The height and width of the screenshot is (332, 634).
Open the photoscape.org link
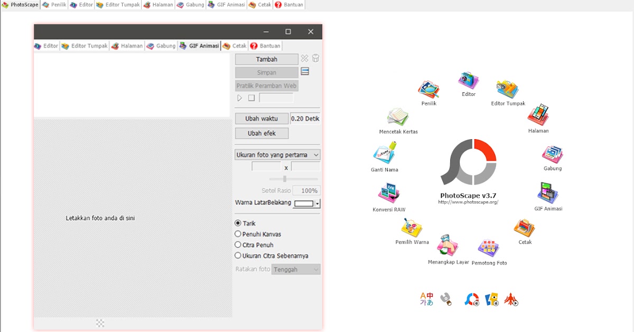pos(468,202)
